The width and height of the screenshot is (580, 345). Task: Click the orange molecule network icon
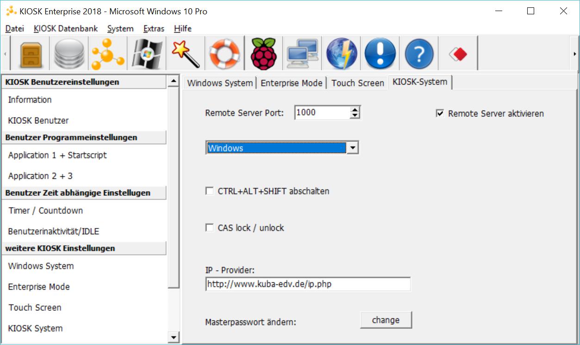point(107,54)
